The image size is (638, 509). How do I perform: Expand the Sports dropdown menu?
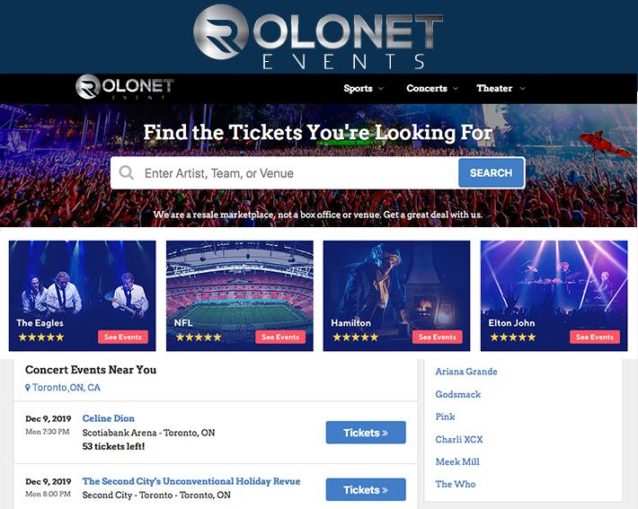[x=363, y=89]
